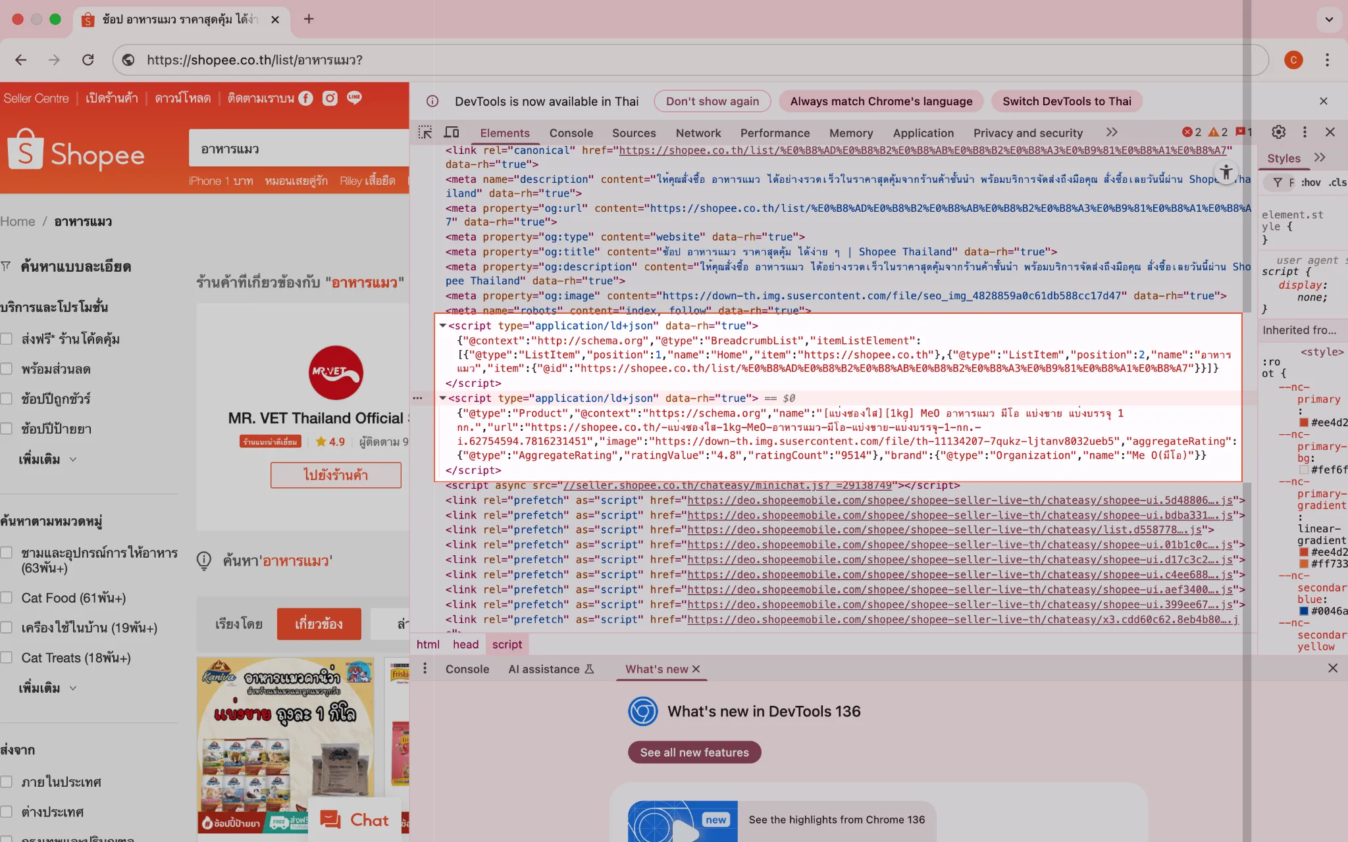The height and width of the screenshot is (842, 1348).
Task: Click the Shopee Instagram icon
Action: (x=330, y=98)
